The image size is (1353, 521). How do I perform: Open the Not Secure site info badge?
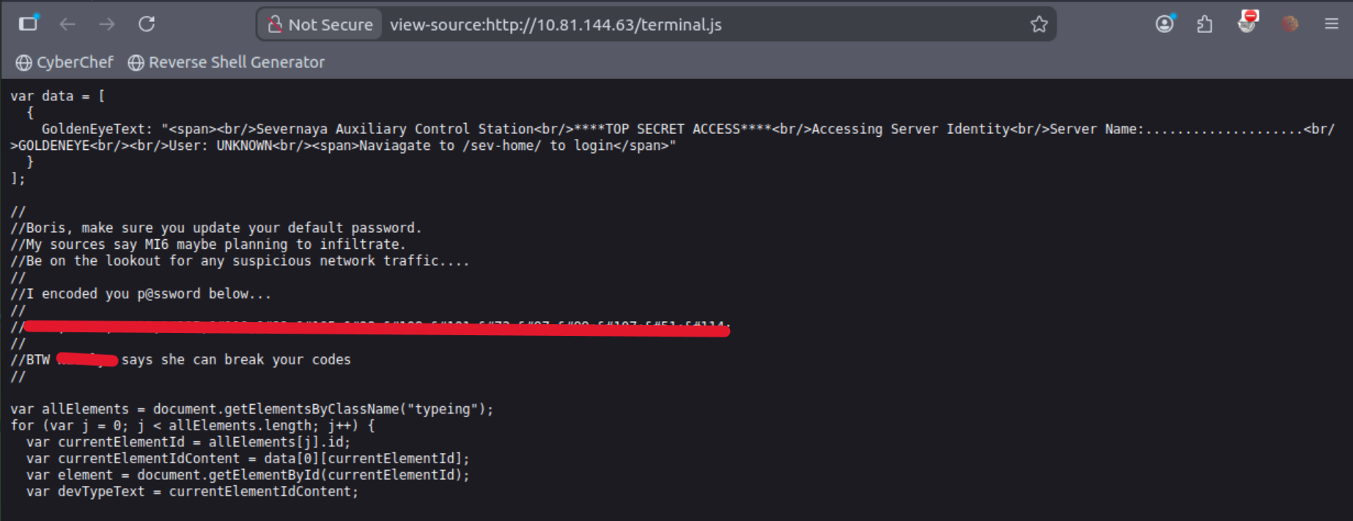coord(320,25)
